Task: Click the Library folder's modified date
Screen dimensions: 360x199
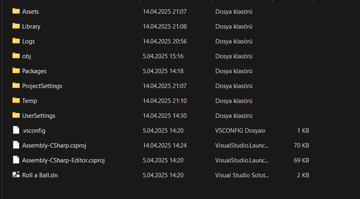Action: 164,27
